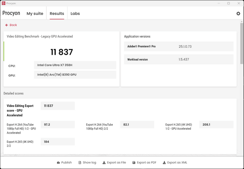Click Export as PDF label
Image resolution: width=244 pixels, height=169 pixels.
(146, 163)
